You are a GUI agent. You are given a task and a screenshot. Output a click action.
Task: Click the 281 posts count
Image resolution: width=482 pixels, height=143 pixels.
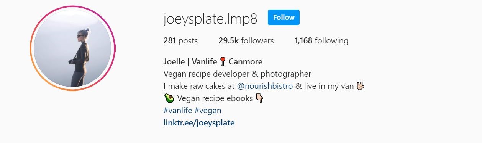[x=180, y=40]
